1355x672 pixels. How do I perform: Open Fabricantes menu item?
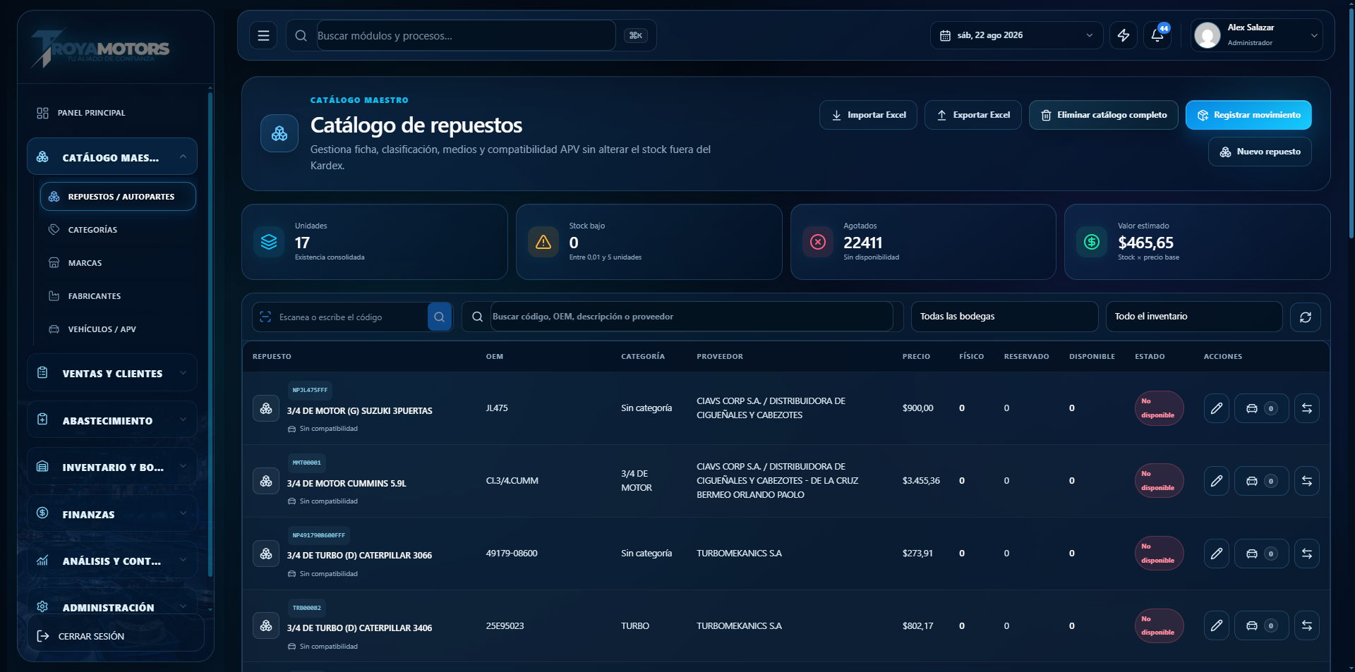point(118,296)
